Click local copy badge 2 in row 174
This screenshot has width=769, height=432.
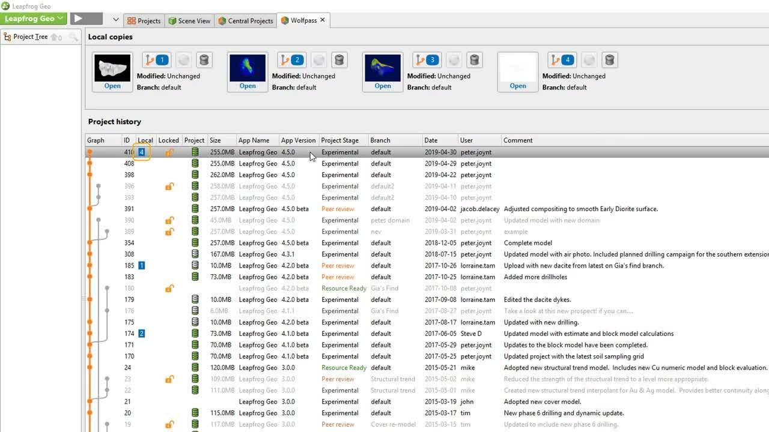(x=142, y=334)
